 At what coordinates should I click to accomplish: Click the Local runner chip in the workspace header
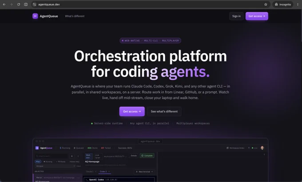tap(98, 156)
